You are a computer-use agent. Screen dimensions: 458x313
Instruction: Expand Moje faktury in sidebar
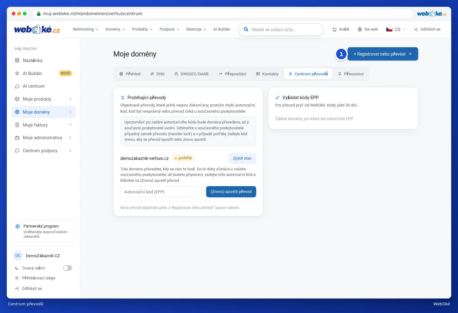coord(43,125)
